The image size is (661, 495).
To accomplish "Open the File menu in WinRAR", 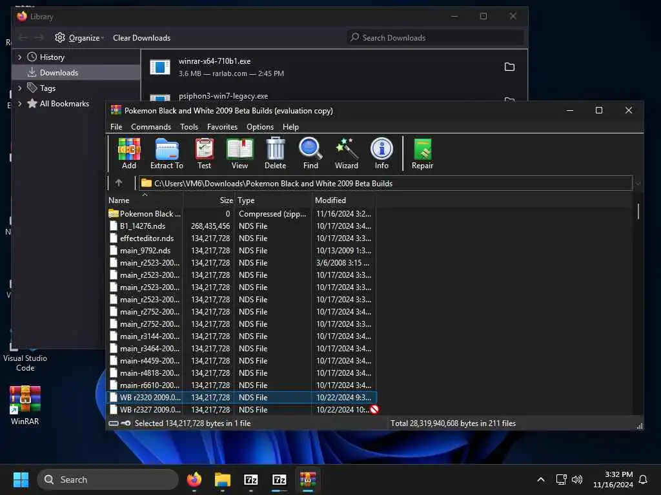I will [116, 127].
